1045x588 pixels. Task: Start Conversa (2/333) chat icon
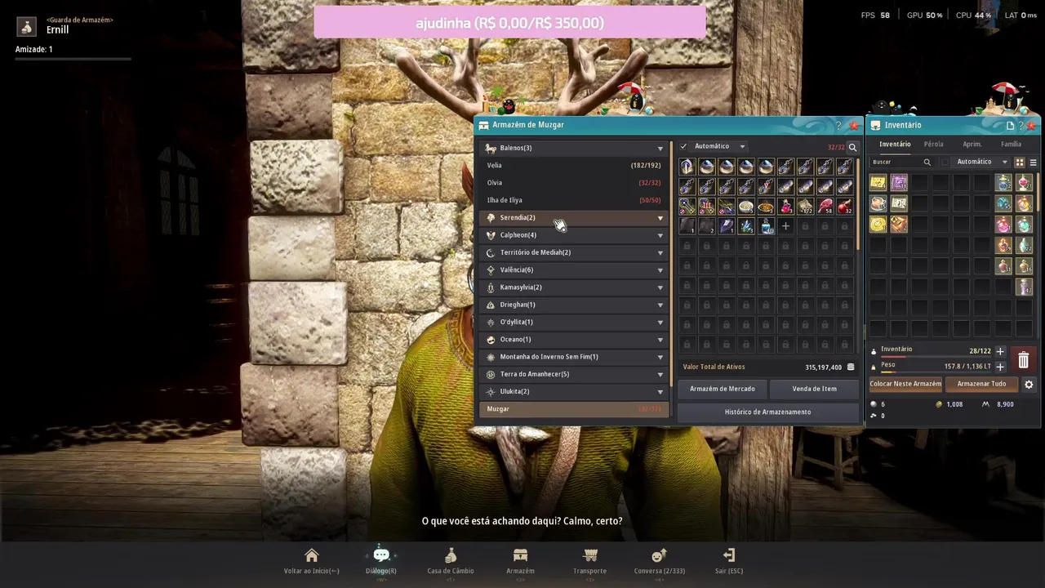(660, 555)
